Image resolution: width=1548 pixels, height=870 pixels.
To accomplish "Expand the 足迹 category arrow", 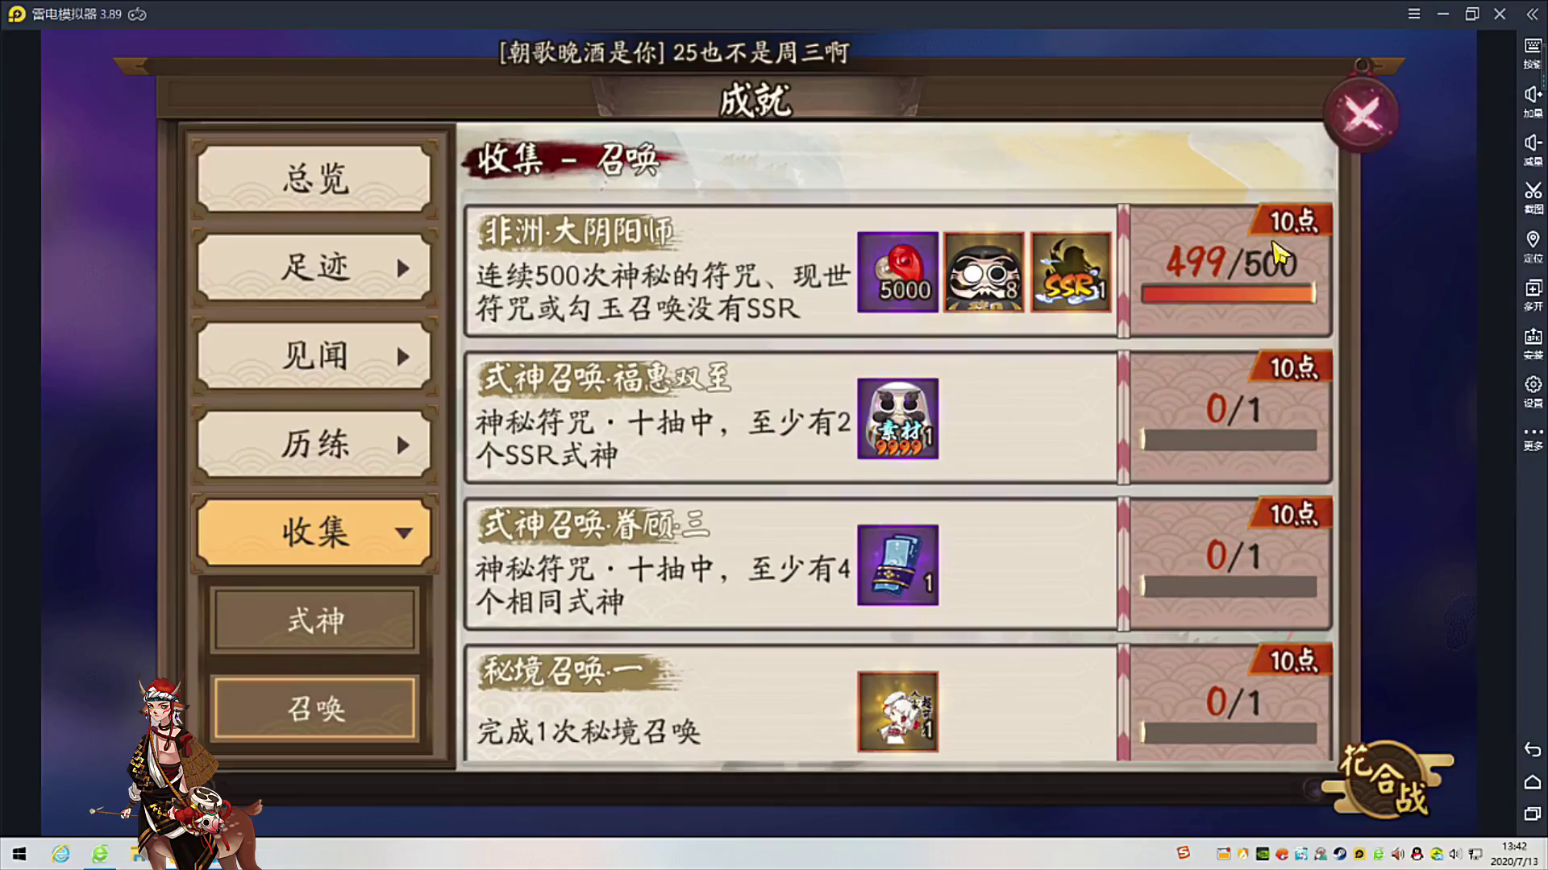I will (x=403, y=268).
